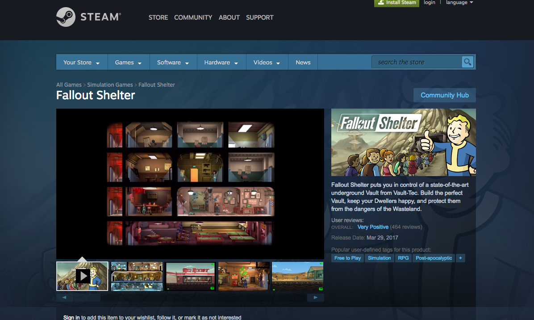
Task: Select the Free to Play tag
Action: coord(347,258)
